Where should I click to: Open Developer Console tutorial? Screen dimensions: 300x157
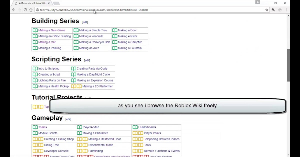(x=56, y=151)
